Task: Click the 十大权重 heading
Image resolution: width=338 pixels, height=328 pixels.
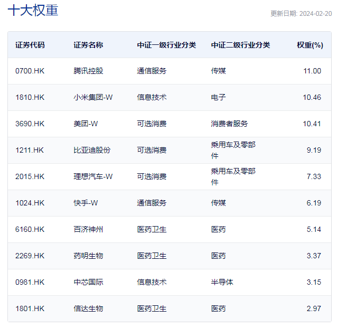Action: (33, 10)
